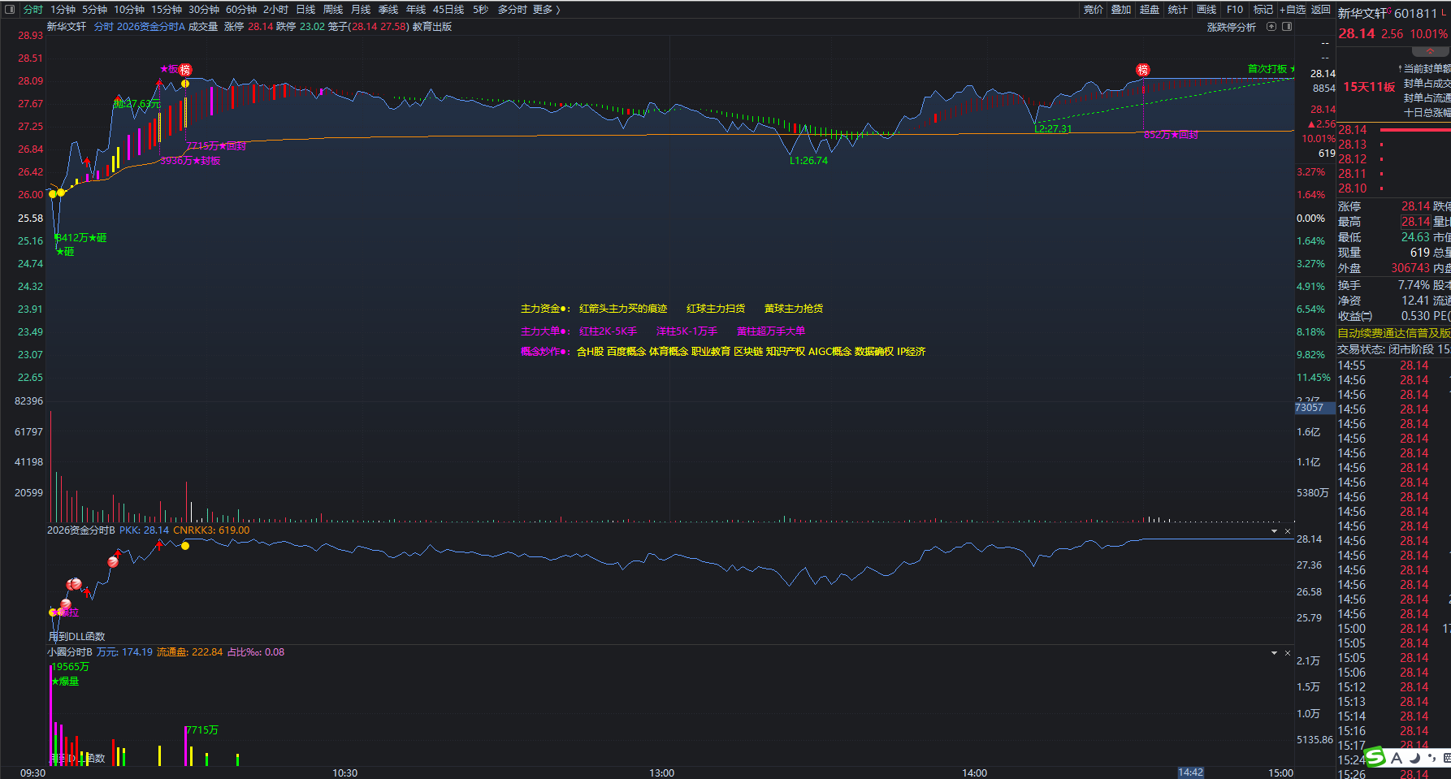Click the 标记 mark button
This screenshot has width=1451, height=779.
1263,10
